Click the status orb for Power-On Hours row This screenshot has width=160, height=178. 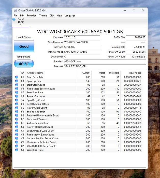tap(17, 96)
